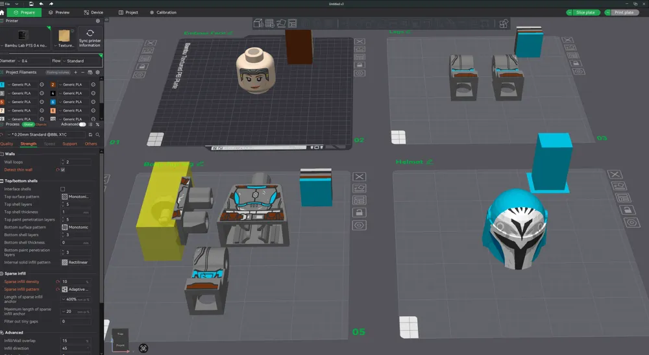
Task: Edit filament 2 preset icon
Action: pos(93,84)
